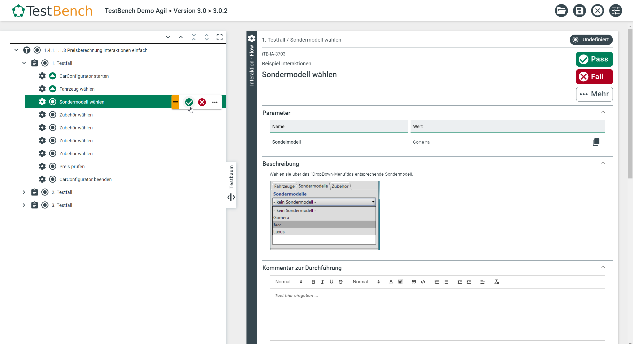
Task: Start a bulleted list in comment
Action: tap(446, 282)
